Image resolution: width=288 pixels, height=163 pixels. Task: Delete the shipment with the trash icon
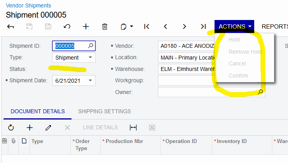coord(105,27)
